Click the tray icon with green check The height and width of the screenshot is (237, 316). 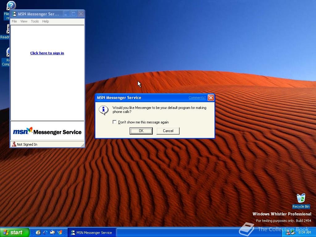pos(293,233)
